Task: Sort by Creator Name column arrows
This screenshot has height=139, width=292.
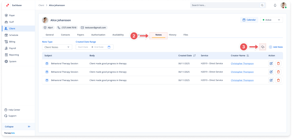Action: pos(248,56)
